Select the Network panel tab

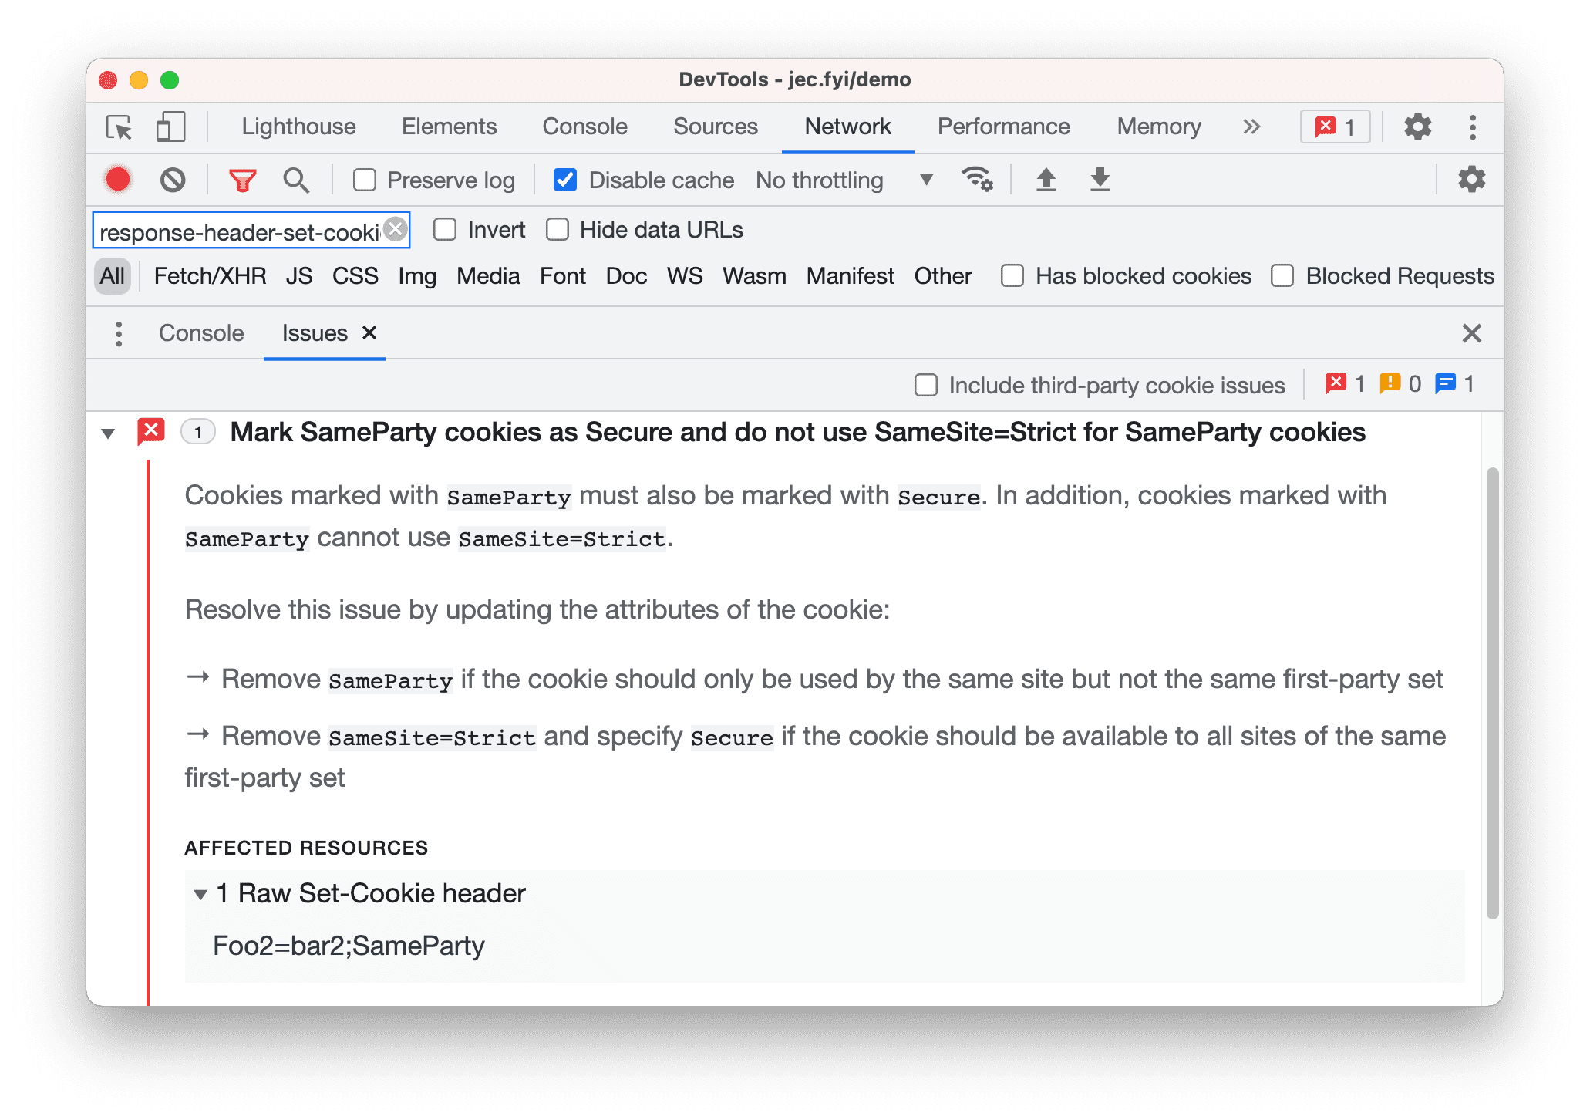848,125
